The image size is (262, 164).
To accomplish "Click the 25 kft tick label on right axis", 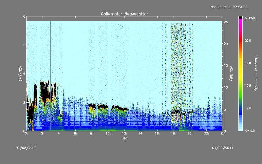I will (226, 22).
